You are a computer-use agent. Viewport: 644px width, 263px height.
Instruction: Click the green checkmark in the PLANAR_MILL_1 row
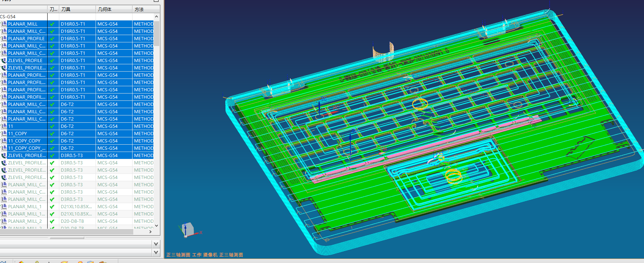pos(52,207)
